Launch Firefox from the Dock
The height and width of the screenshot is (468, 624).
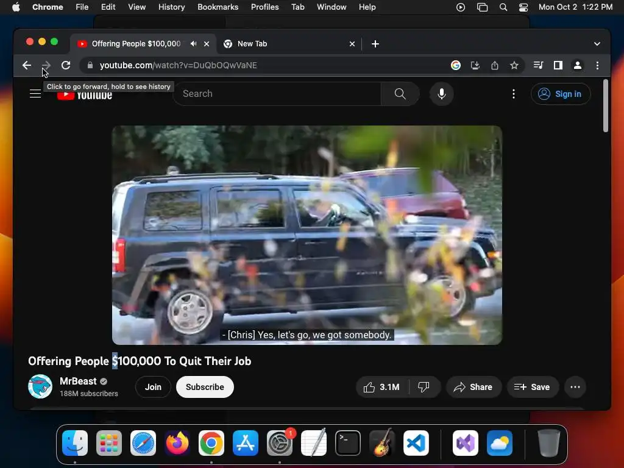177,443
